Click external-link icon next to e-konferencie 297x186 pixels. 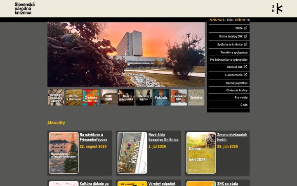(245, 75)
